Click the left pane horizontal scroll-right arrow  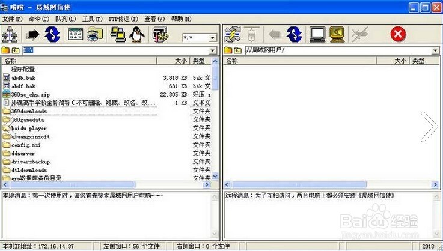click(x=207, y=185)
